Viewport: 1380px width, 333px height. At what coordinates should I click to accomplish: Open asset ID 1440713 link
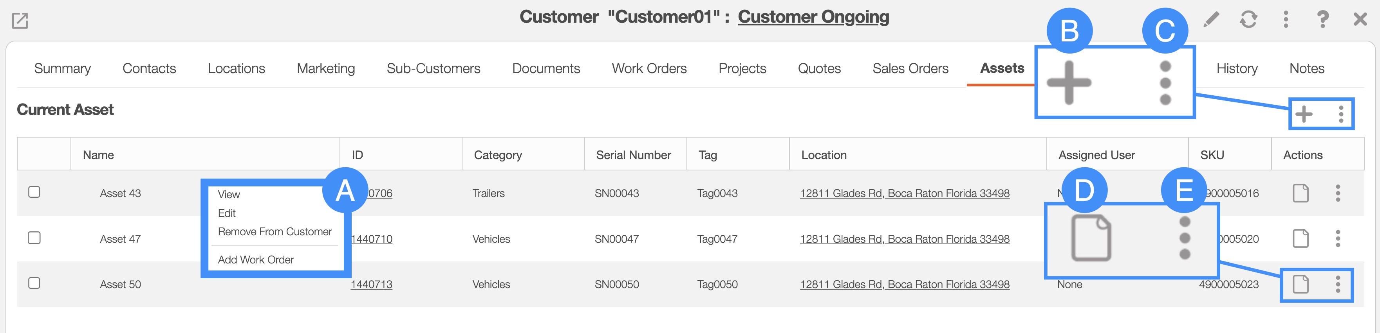(371, 285)
